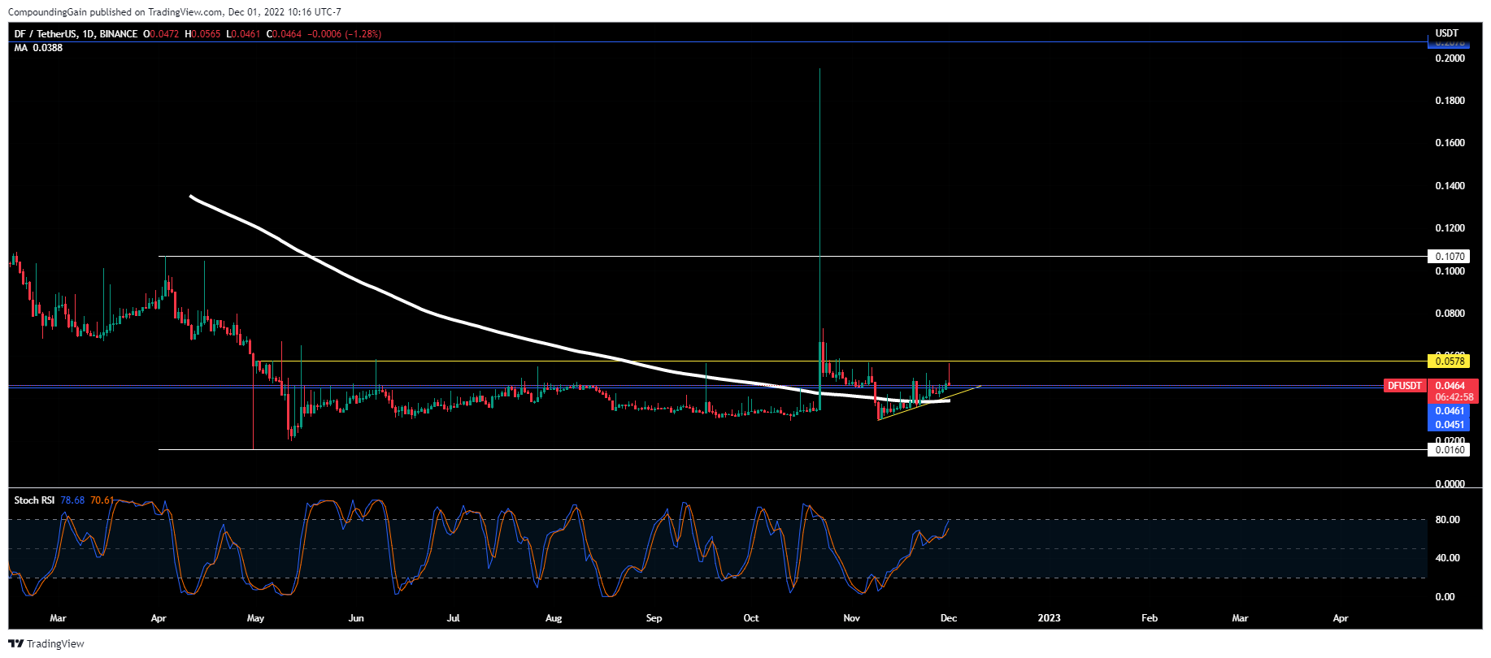Image resolution: width=1491 pixels, height=658 pixels.
Task: Select the 0.0160 horizontal line price label
Action: tap(1449, 449)
